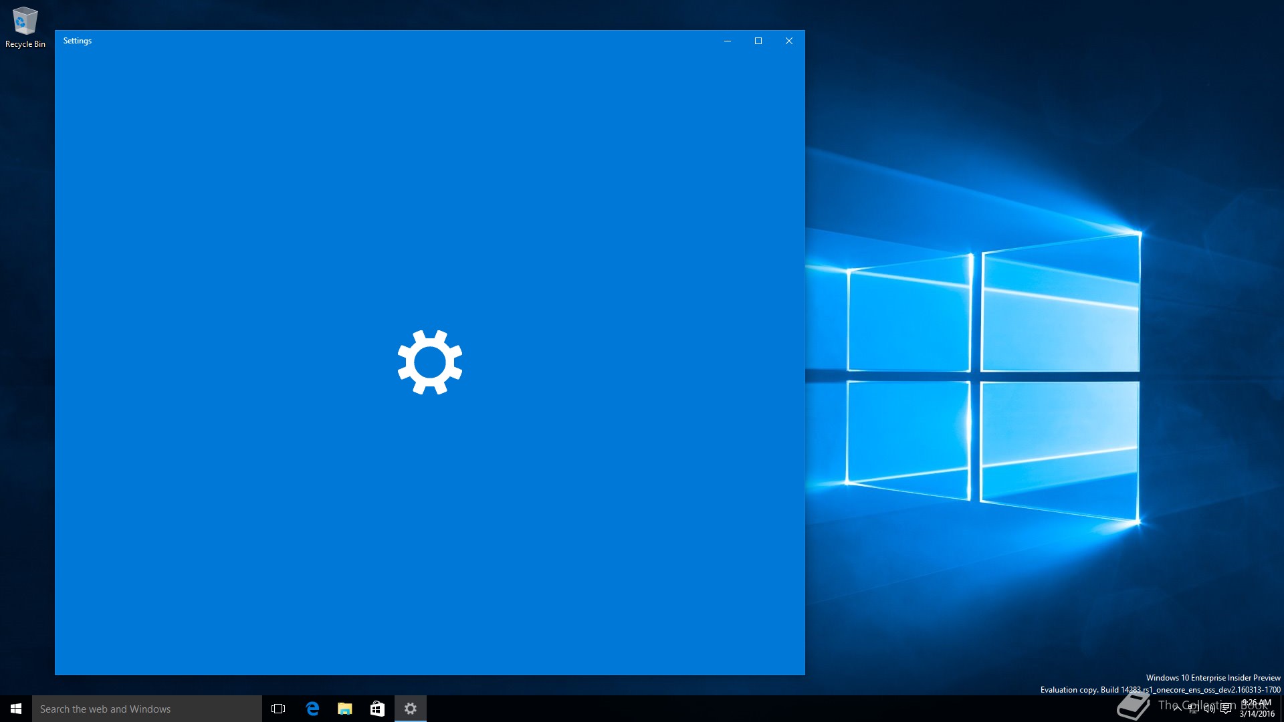Open the Action Center notifications icon

pyautogui.click(x=1226, y=709)
